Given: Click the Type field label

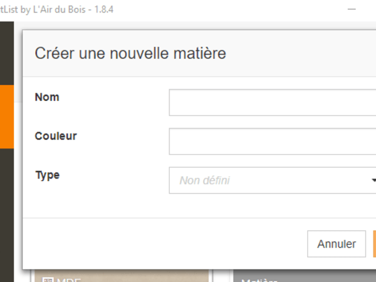Looking at the screenshot, I should [x=48, y=175].
